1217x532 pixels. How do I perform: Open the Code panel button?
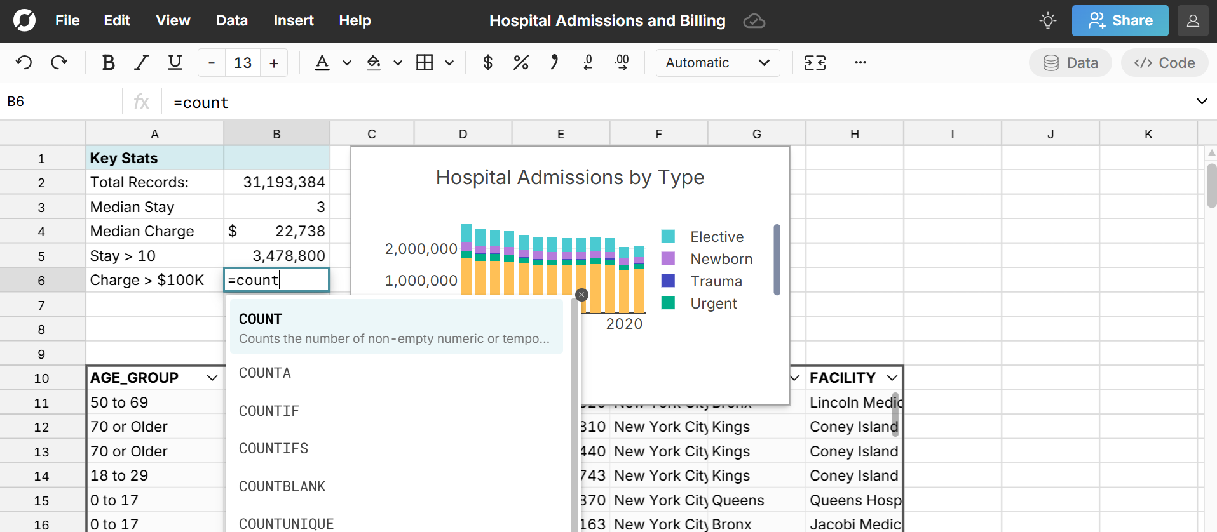click(1164, 63)
